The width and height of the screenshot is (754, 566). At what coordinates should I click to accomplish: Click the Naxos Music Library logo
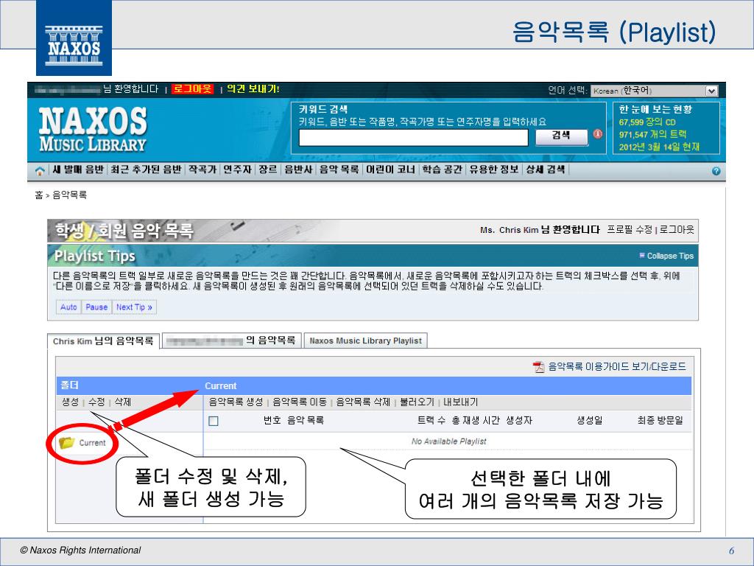click(x=92, y=128)
